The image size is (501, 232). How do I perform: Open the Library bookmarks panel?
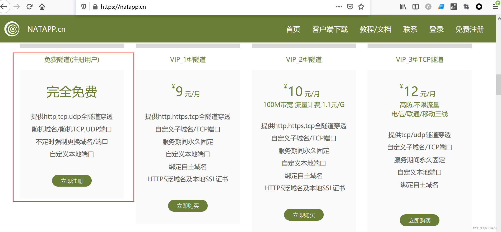click(403, 7)
